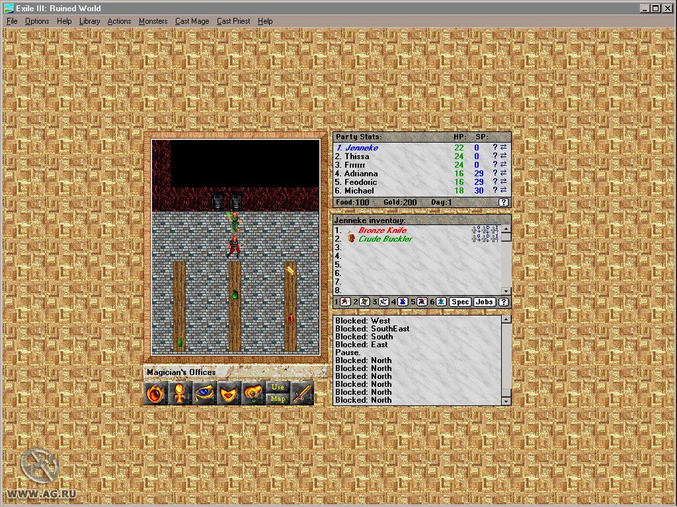Open the Options menu
677x507 pixels.
(37, 21)
